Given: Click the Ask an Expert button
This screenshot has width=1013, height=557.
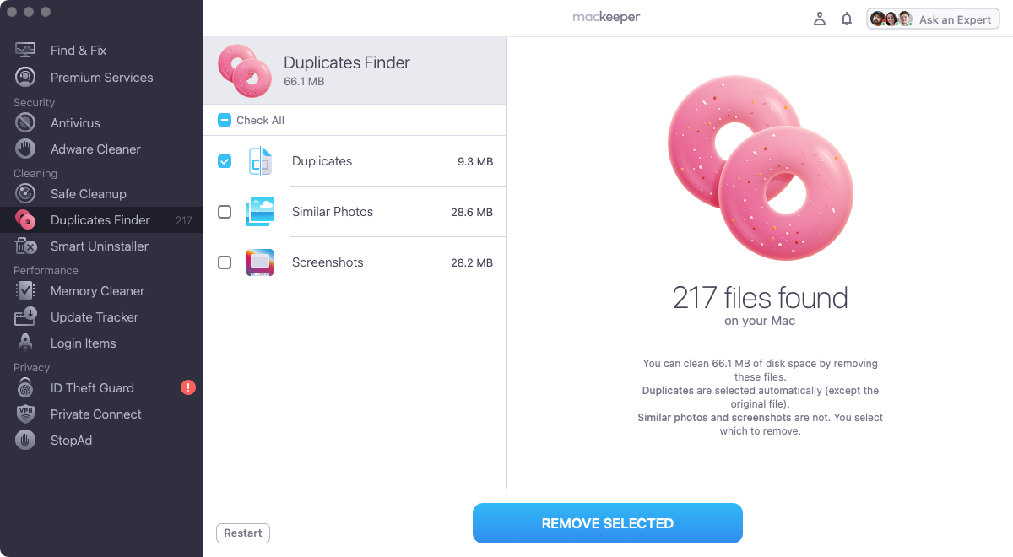Looking at the screenshot, I should (933, 19).
